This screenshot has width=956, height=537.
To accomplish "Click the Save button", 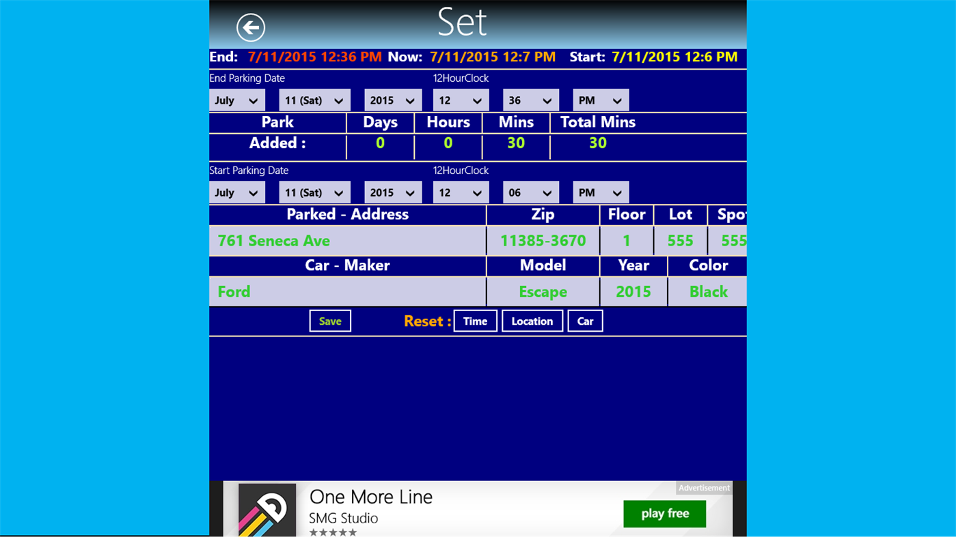I will pos(330,321).
